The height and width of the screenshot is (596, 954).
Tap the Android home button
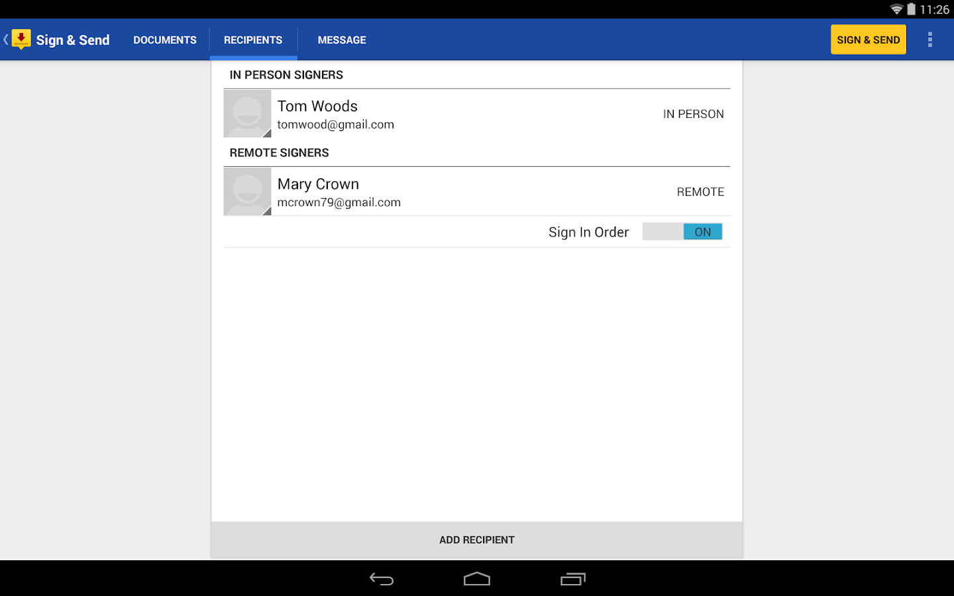[x=476, y=578]
